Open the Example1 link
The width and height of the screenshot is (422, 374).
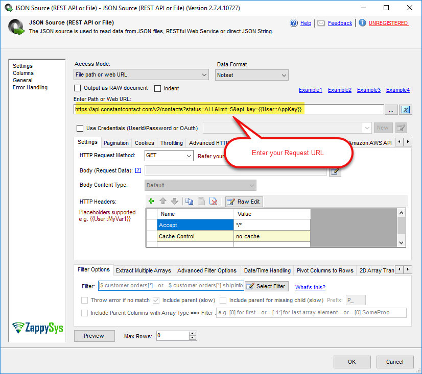pos(310,90)
